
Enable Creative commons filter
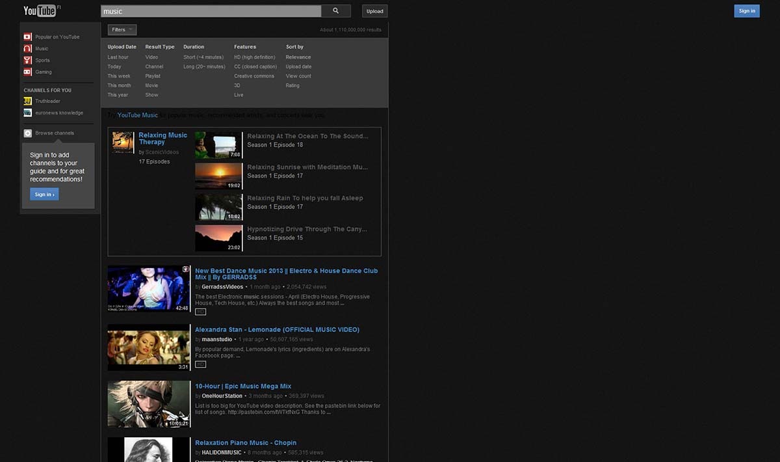click(x=254, y=76)
